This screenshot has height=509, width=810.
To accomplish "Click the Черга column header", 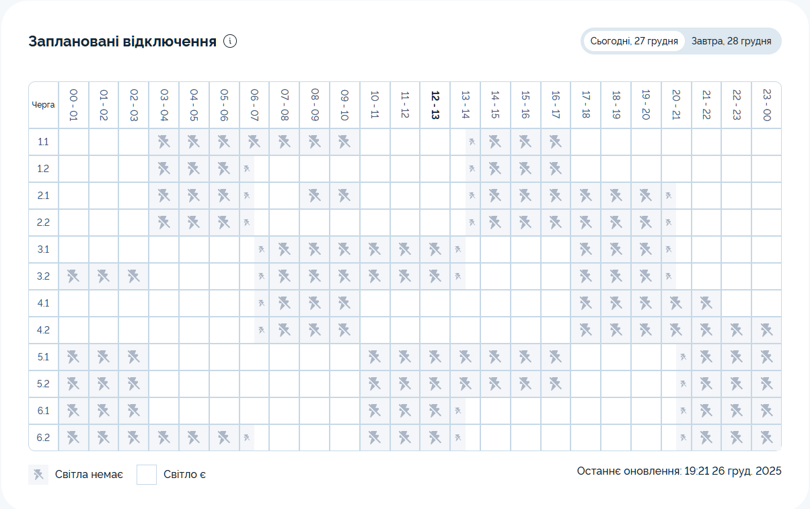I will coord(43,105).
